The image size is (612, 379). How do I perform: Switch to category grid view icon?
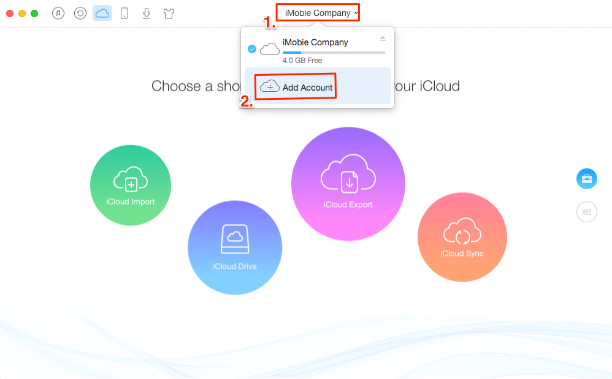pyautogui.click(x=587, y=212)
